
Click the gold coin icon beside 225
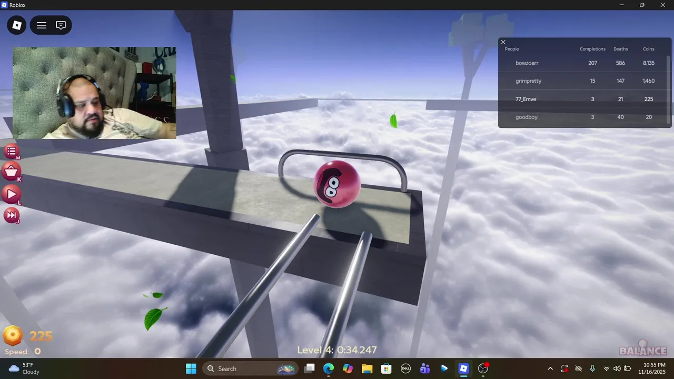[13, 335]
